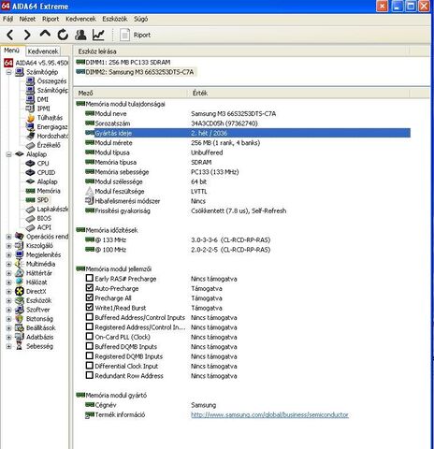Go back with the left arrow toolbar icon
434x449 pixels.
point(10,35)
